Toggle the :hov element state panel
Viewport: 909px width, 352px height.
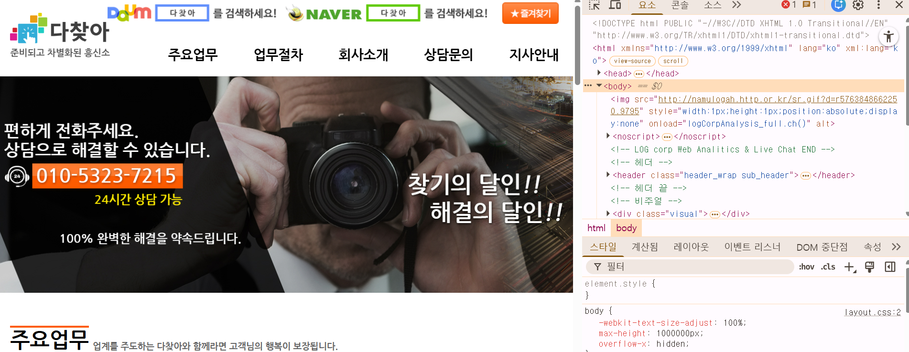[x=806, y=267]
